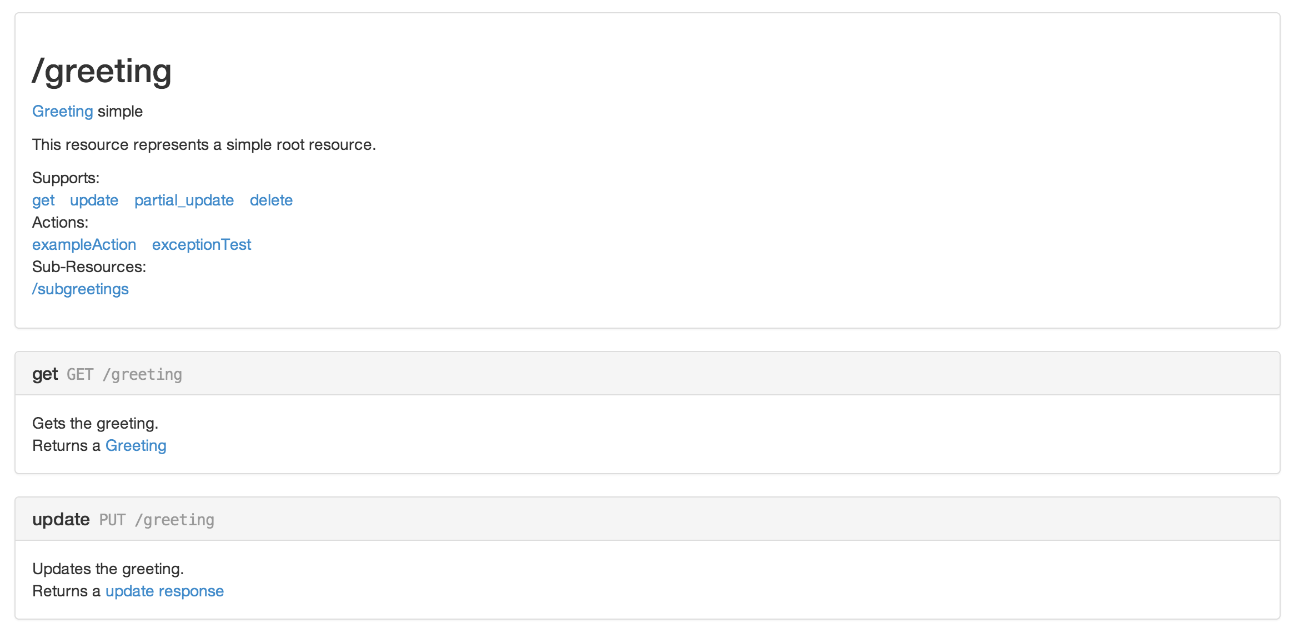Click the GET /greeting route text
The width and height of the screenshot is (1304, 633).
coord(124,375)
